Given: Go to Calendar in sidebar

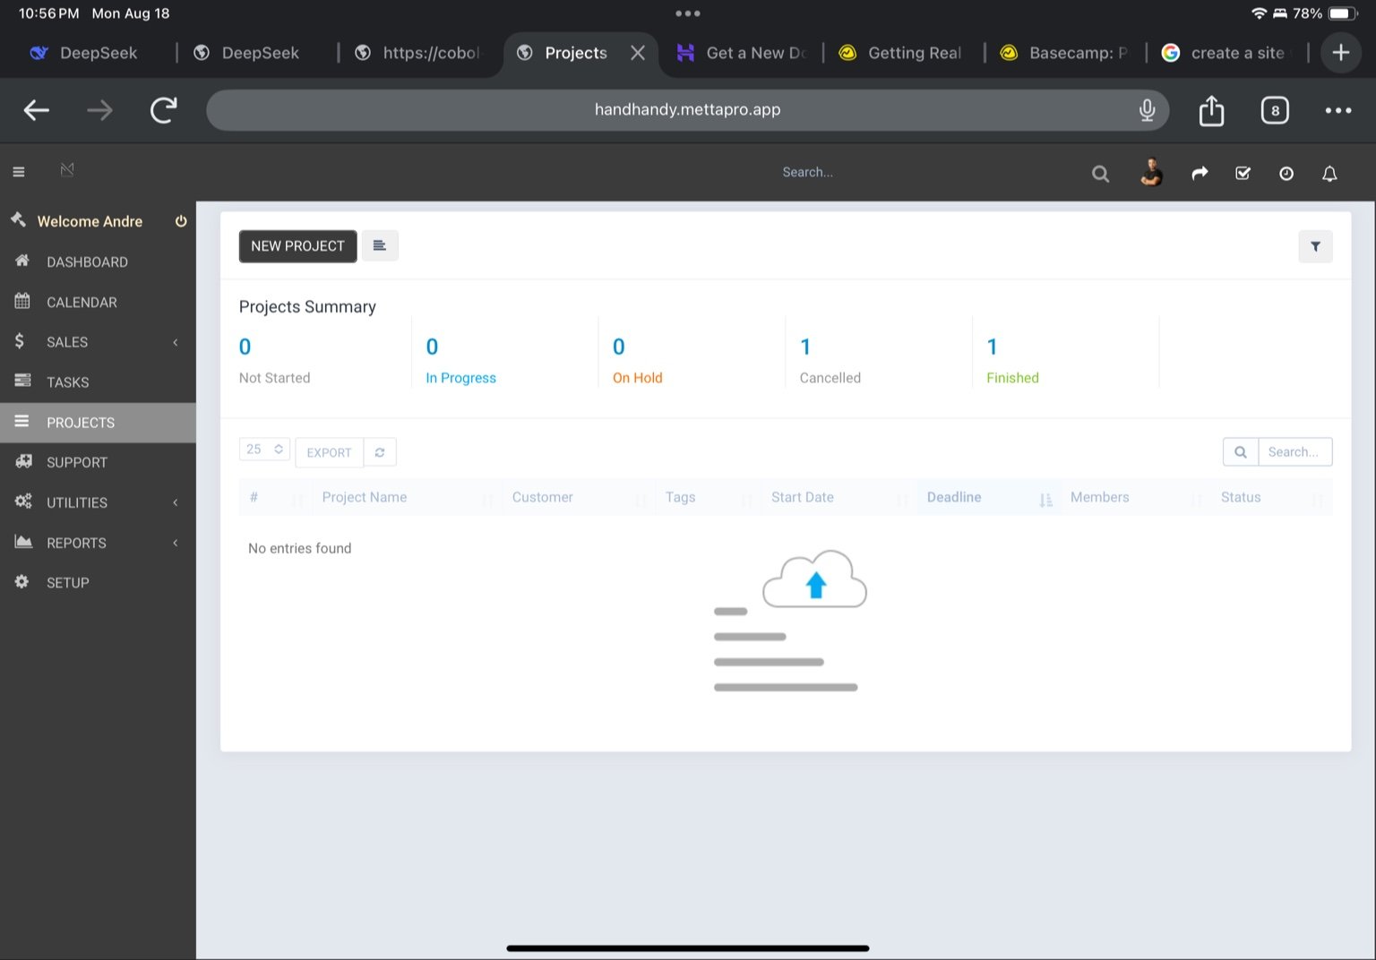Looking at the screenshot, I should click(x=82, y=303).
